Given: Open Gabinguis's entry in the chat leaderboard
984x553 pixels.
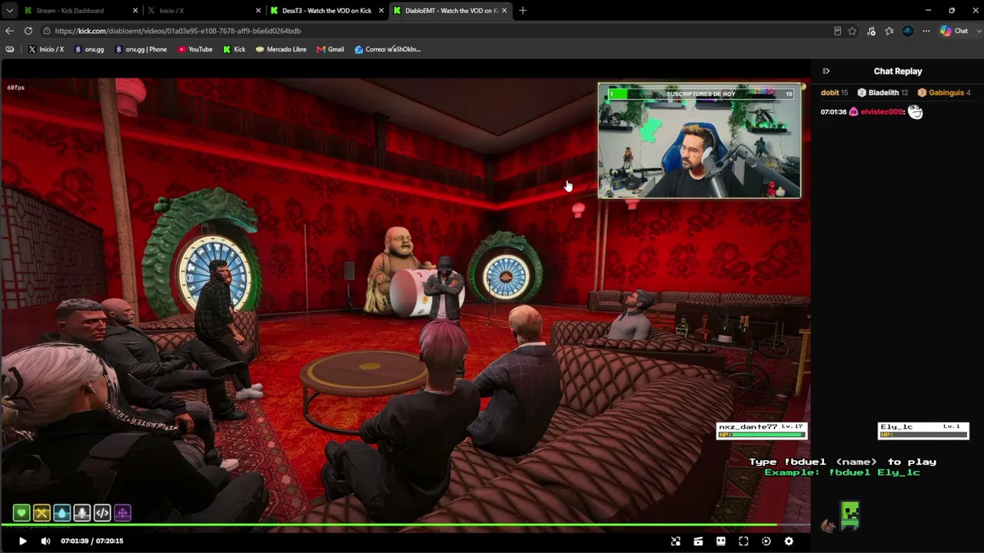Looking at the screenshot, I should (944, 93).
